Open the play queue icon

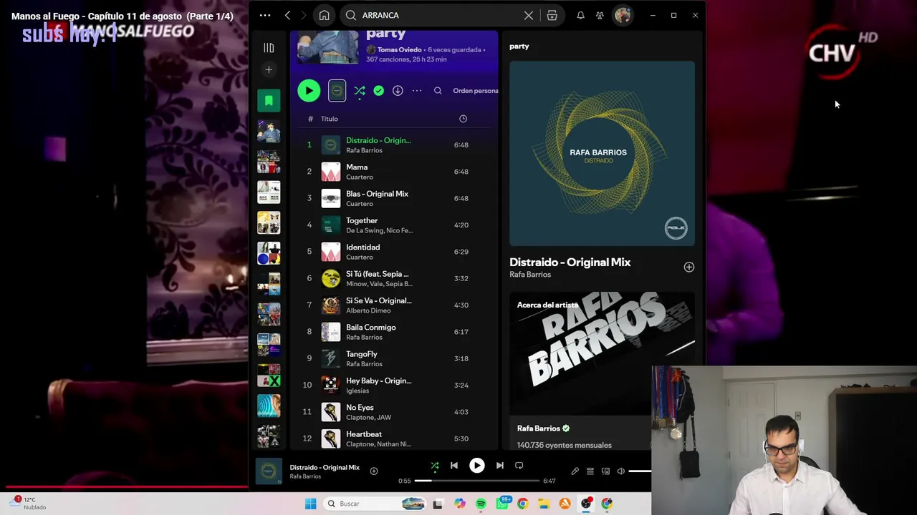coord(590,471)
